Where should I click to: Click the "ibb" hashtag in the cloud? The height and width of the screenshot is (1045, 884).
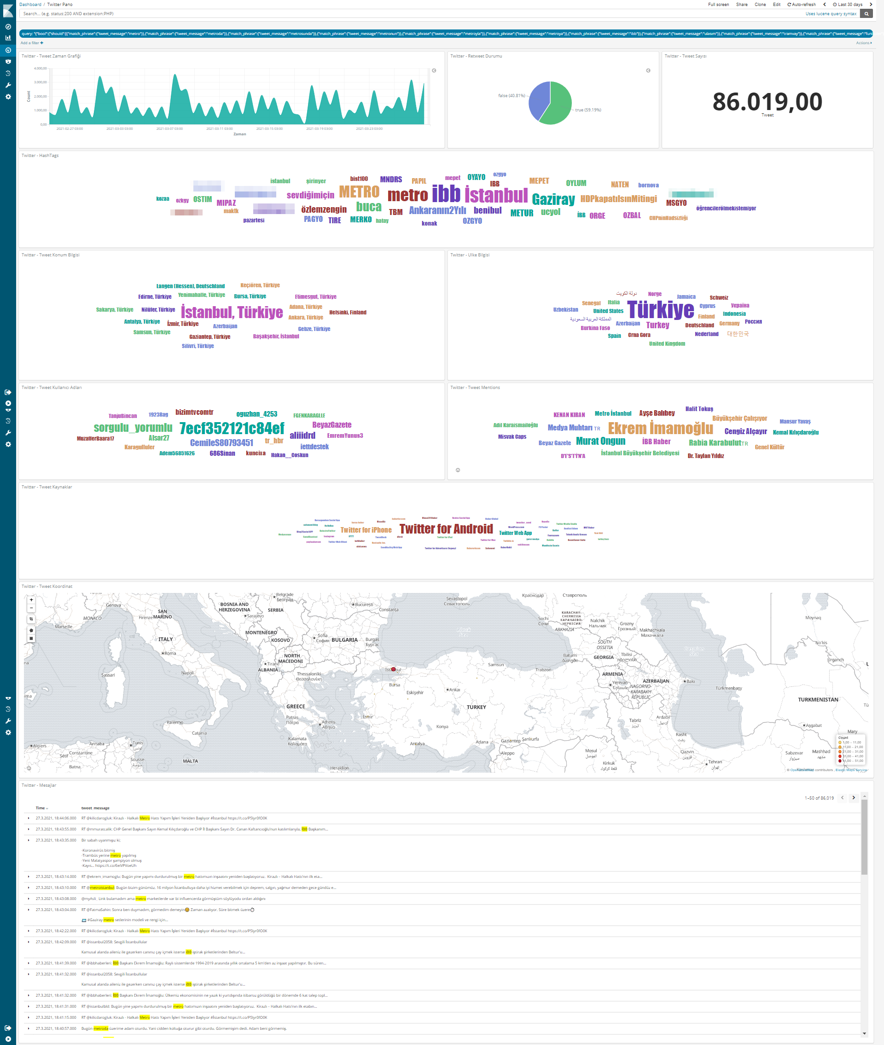coord(446,193)
